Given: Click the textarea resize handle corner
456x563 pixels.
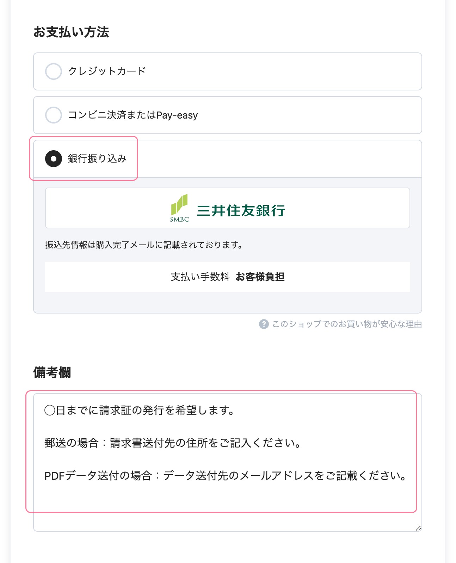Looking at the screenshot, I should (x=418, y=528).
